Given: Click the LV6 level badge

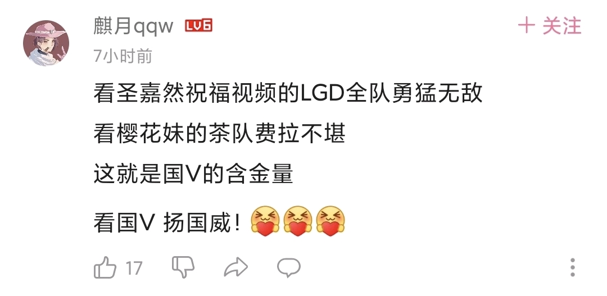Looking at the screenshot, I should coord(198,25).
